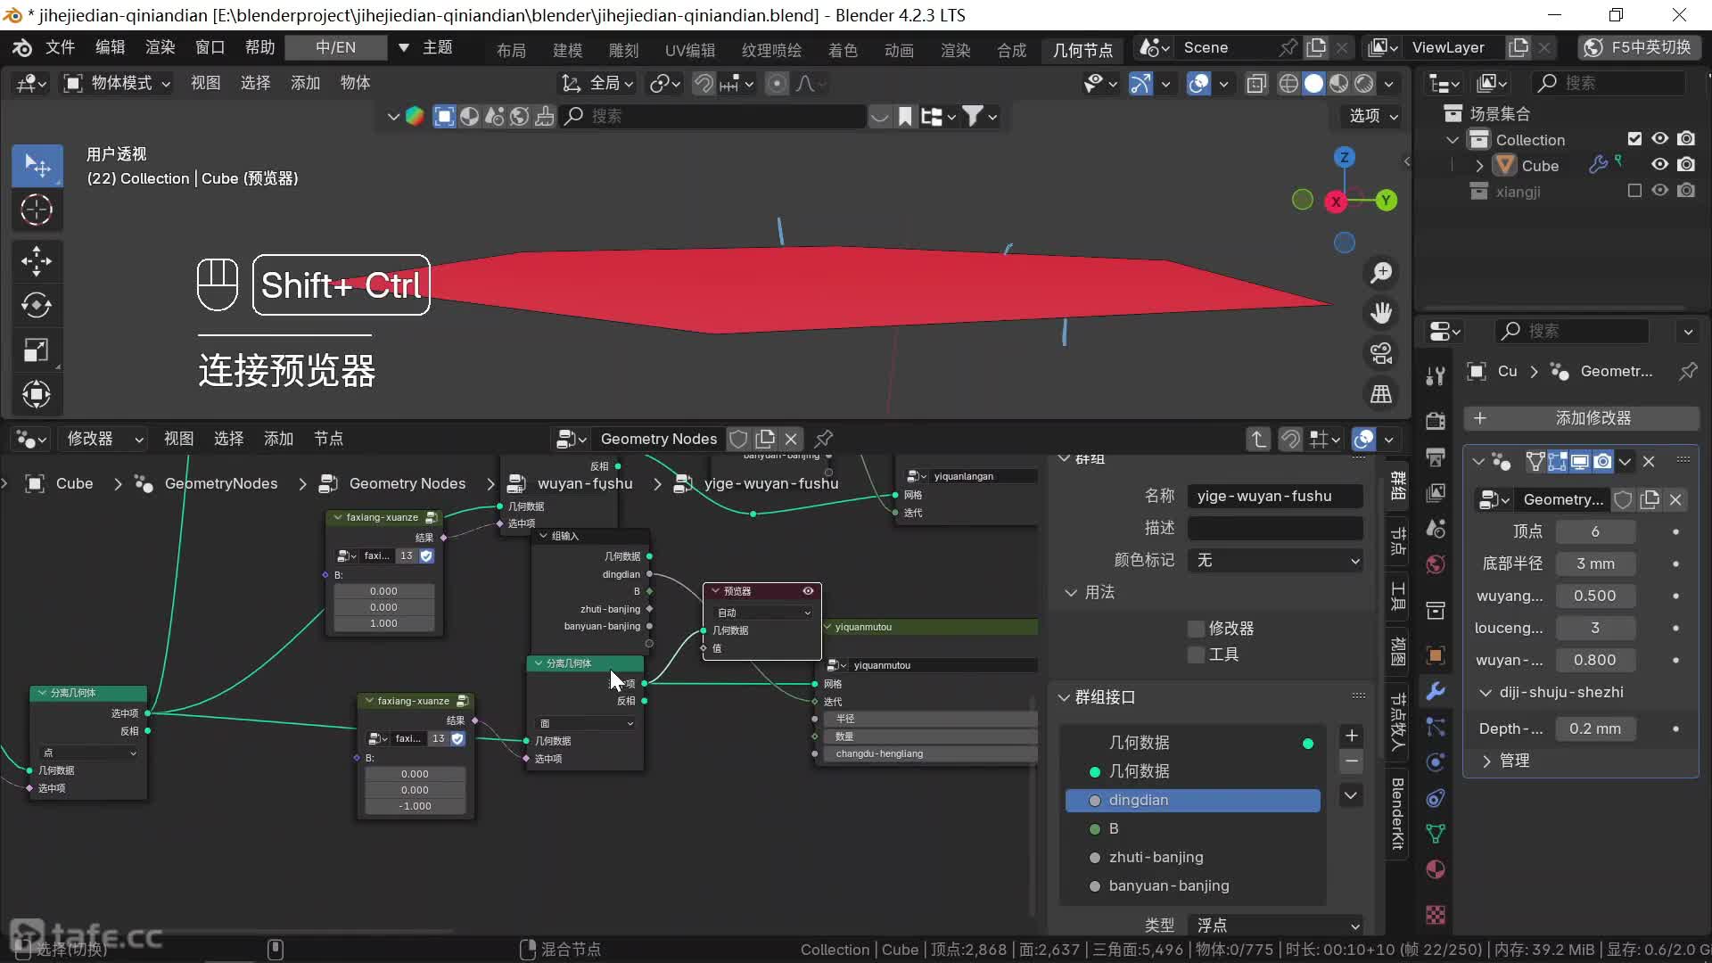Open the Modifiers wrench properties tab
This screenshot has height=963, width=1712.
[x=1436, y=691]
